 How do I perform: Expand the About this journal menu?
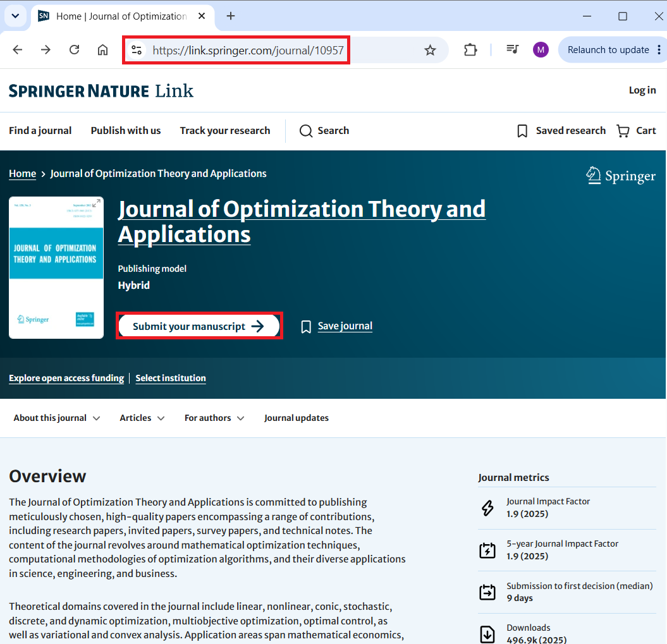[x=56, y=418]
